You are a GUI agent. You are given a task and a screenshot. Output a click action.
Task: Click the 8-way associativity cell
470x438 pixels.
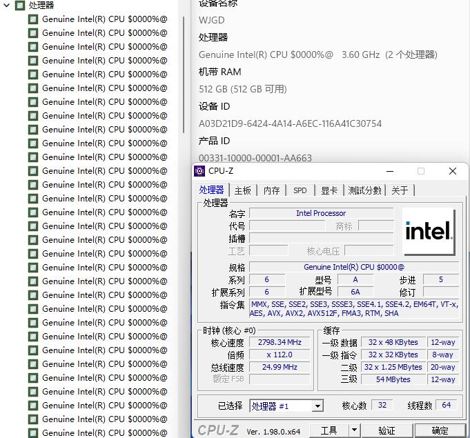coord(443,355)
